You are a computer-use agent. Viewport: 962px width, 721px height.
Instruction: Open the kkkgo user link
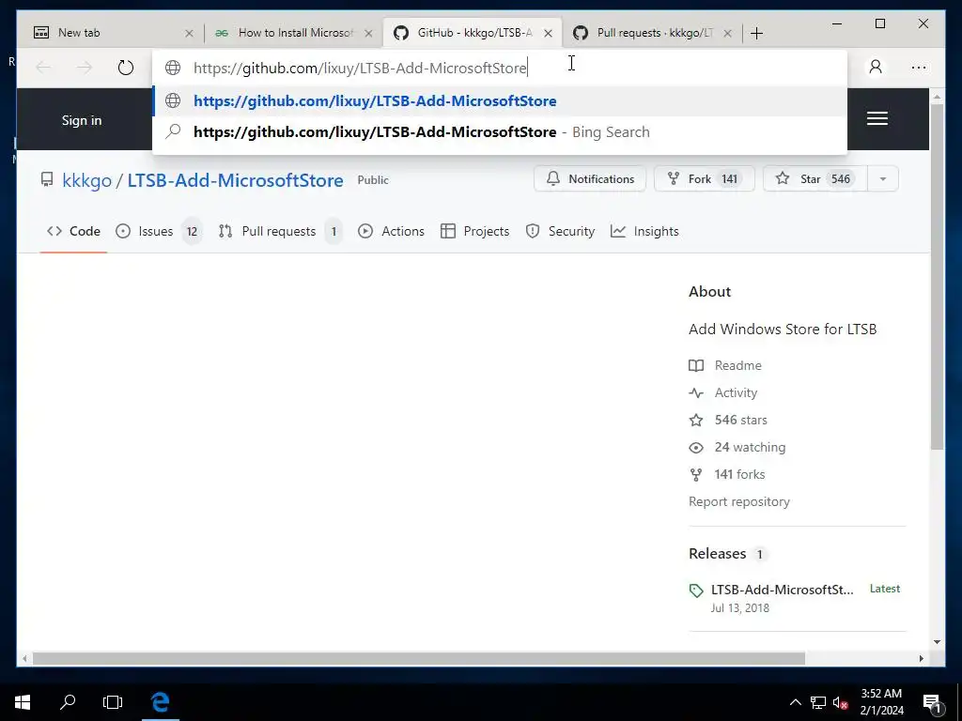tap(86, 180)
